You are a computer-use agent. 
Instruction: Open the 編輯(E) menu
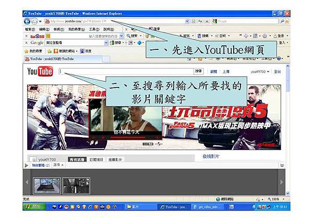pyautogui.click(x=44, y=29)
